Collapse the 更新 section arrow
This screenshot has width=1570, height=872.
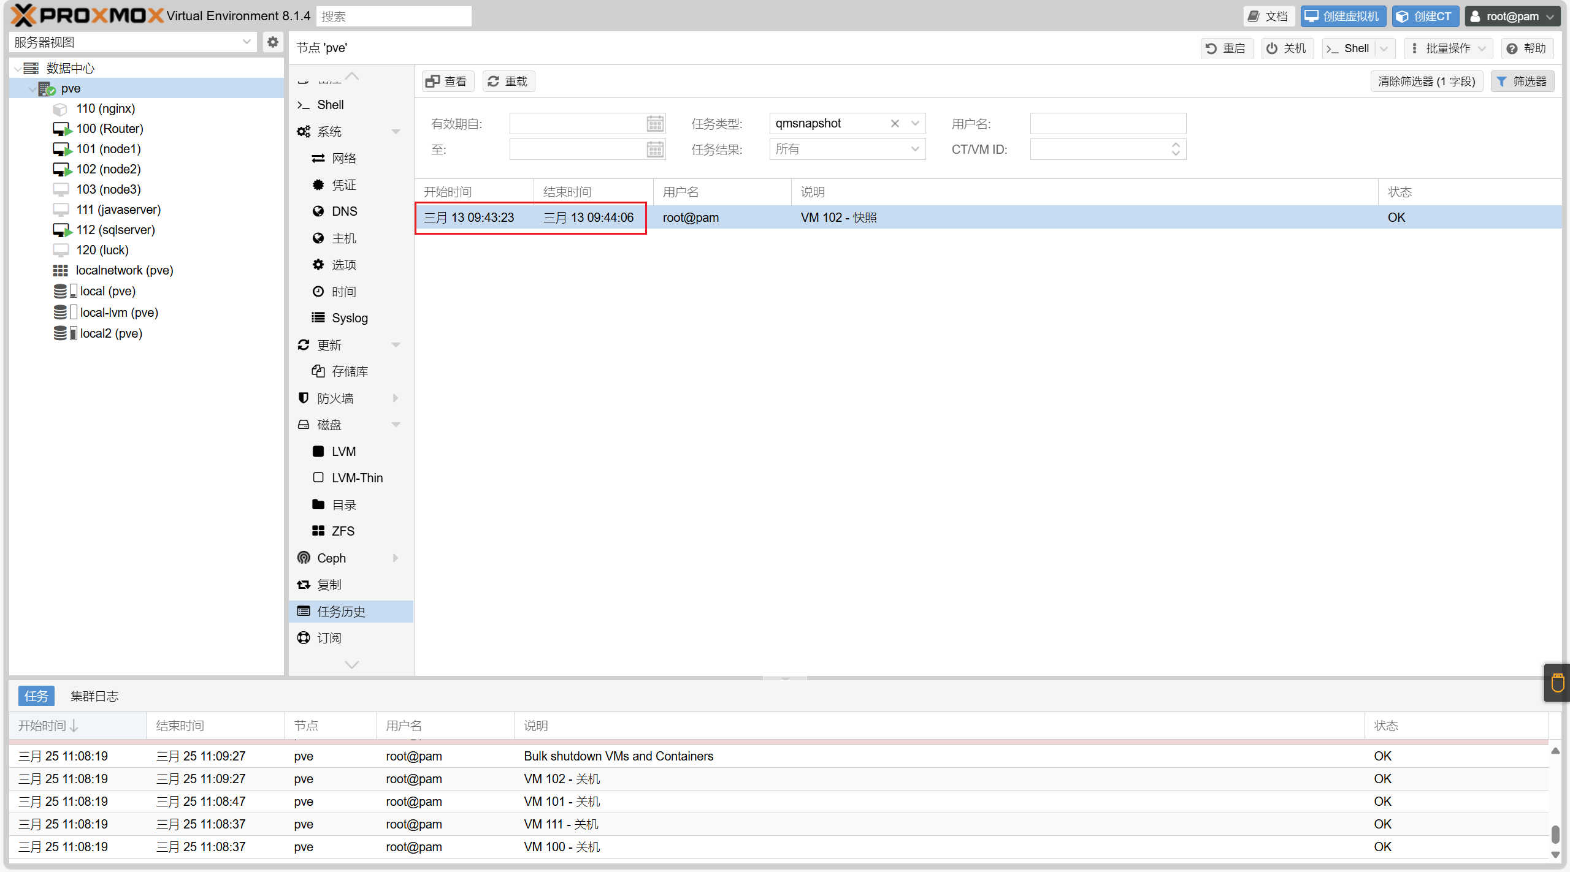pos(396,345)
